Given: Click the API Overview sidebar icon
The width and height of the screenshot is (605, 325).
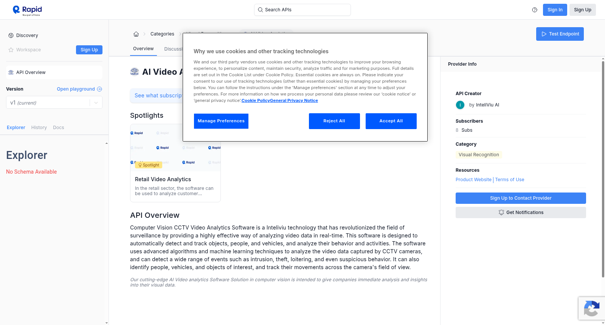Looking at the screenshot, I should (11, 72).
